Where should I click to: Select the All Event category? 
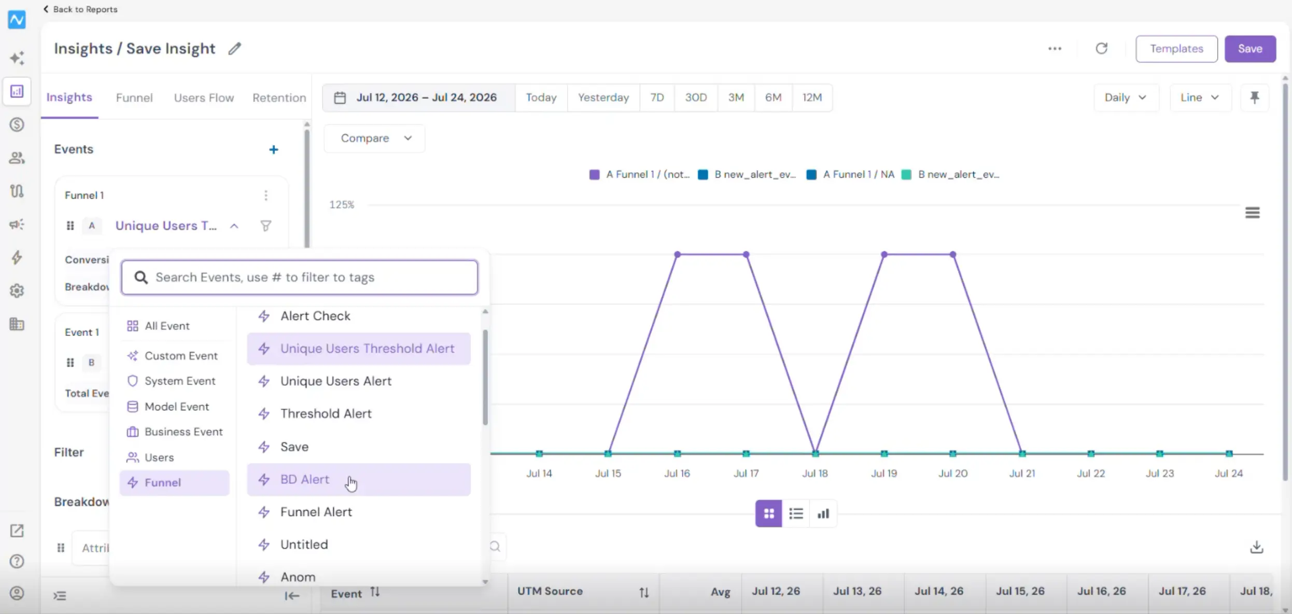click(174, 326)
